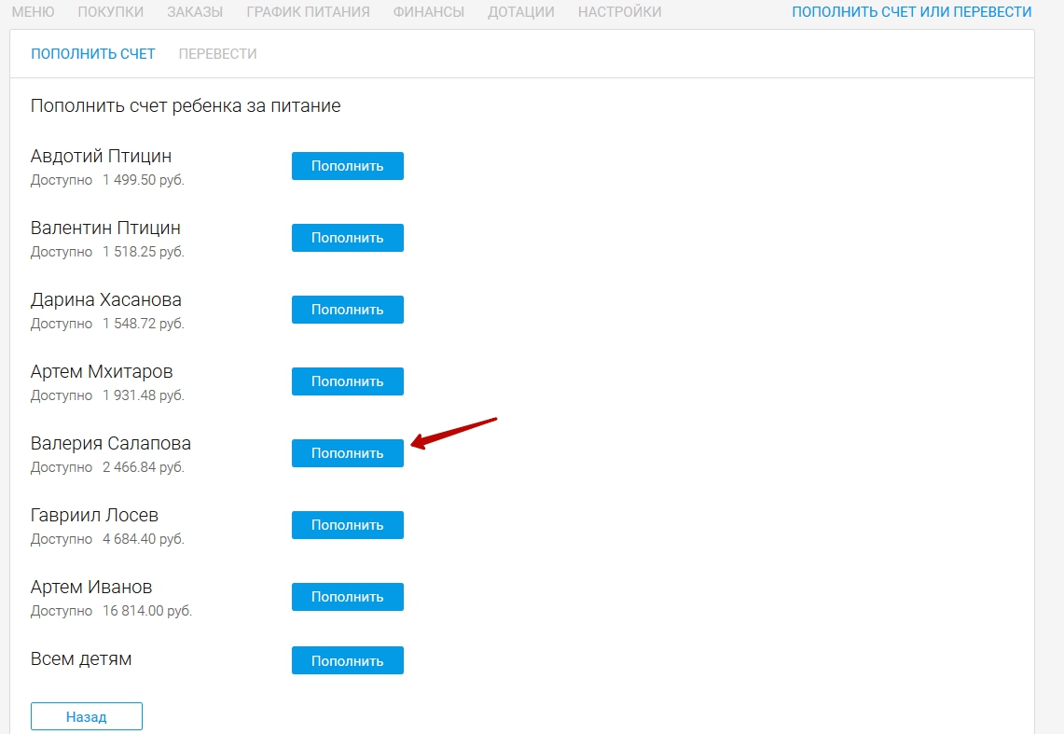Open the МЕНЮ navigation item
1064x734 pixels.
point(33,12)
